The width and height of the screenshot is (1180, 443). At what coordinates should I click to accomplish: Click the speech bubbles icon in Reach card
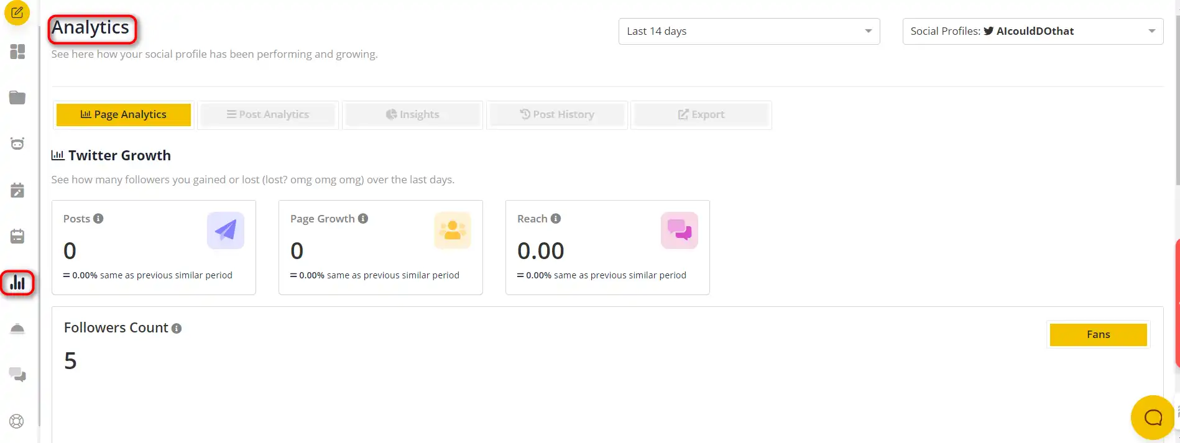[680, 231]
